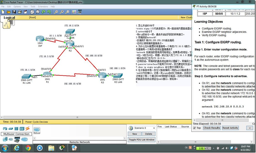Select the Switches device category icon

[x=11, y=129]
